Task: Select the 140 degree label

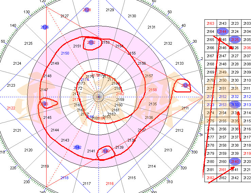Action: click(x=13, y=25)
